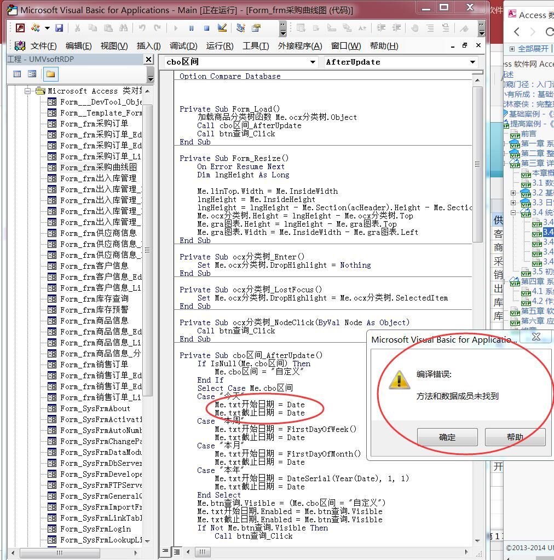The width and height of the screenshot is (554, 560).
Task: Click the Design Mode toolbar icon
Action: (x=222, y=28)
